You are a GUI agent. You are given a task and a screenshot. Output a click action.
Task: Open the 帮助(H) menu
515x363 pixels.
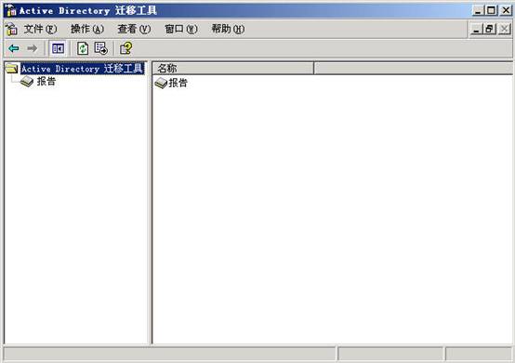click(x=228, y=29)
